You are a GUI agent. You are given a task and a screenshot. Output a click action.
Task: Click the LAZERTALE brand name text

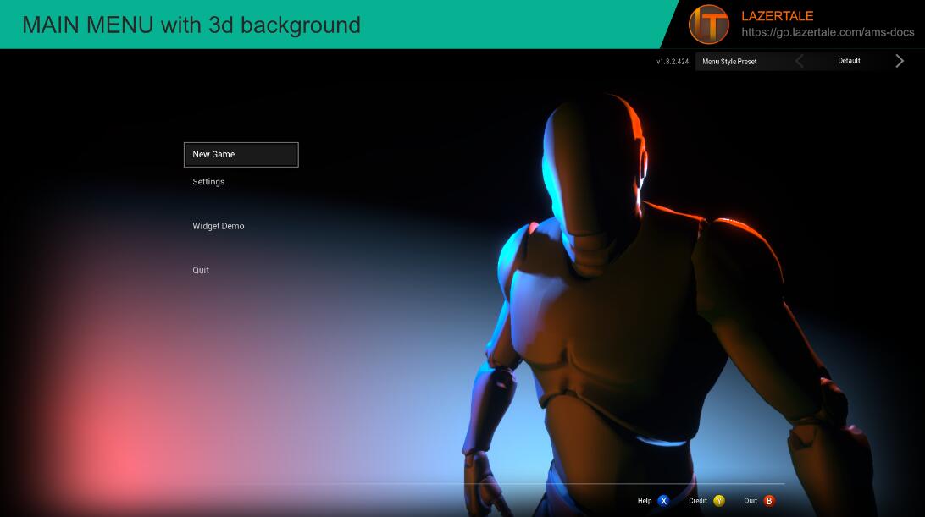tap(777, 16)
